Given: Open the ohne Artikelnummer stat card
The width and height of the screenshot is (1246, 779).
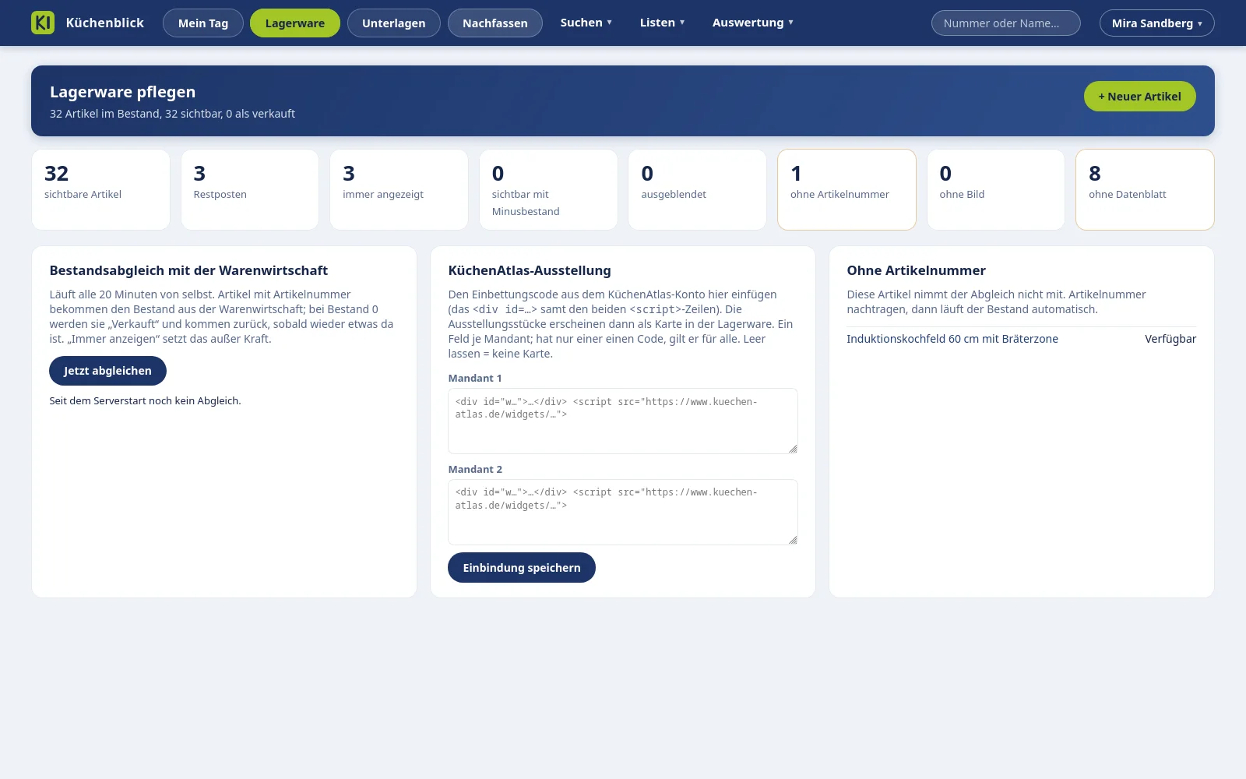Looking at the screenshot, I should click(847, 189).
